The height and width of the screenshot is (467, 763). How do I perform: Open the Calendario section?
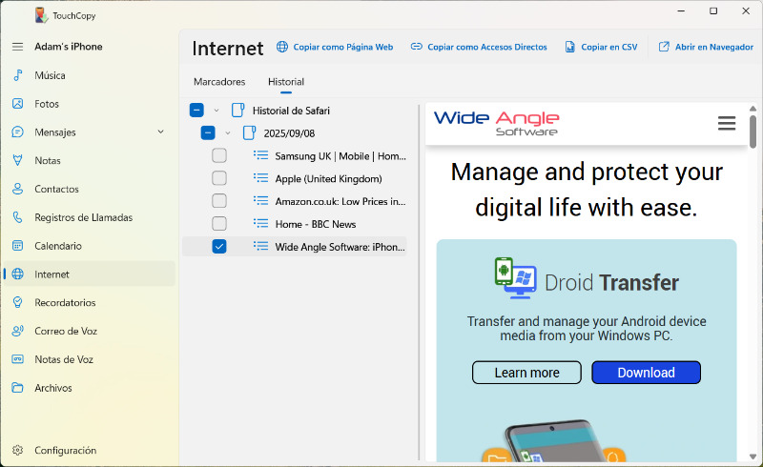click(x=90, y=246)
